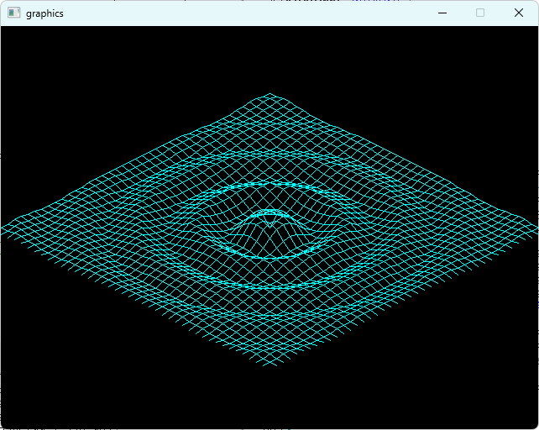539x430 pixels.
Task: Minimize the graphics window
Action: (x=442, y=13)
